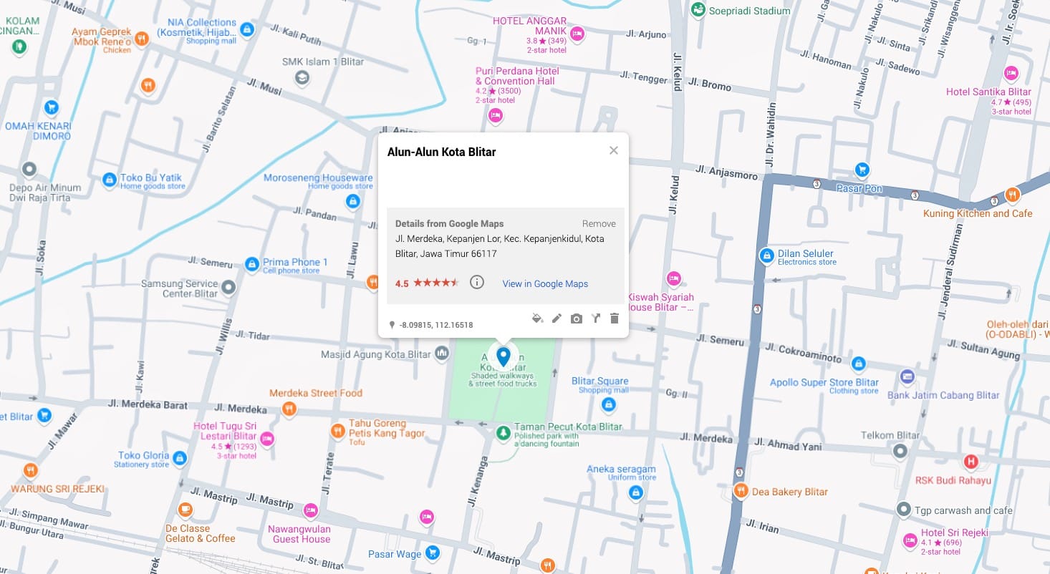Click Prima Phone 1 store icon
The image size is (1050, 574).
click(251, 265)
